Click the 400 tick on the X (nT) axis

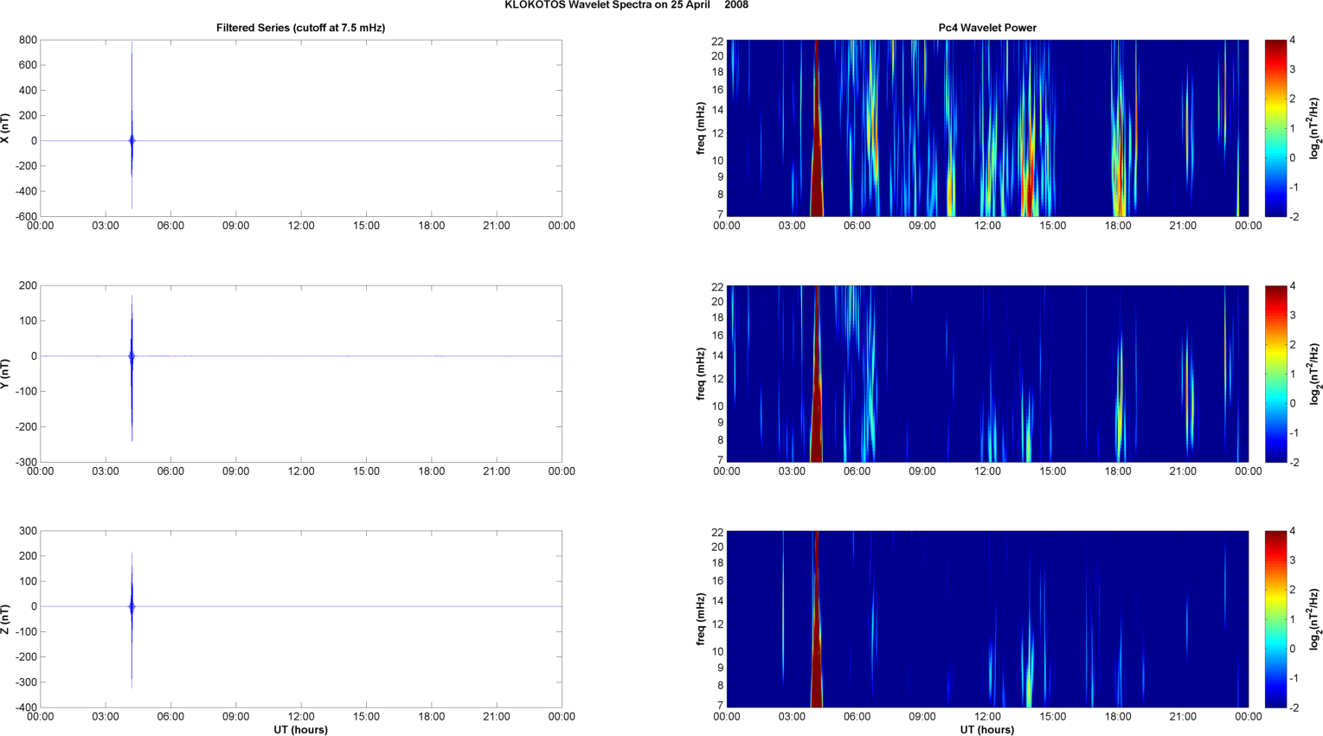click(x=28, y=90)
